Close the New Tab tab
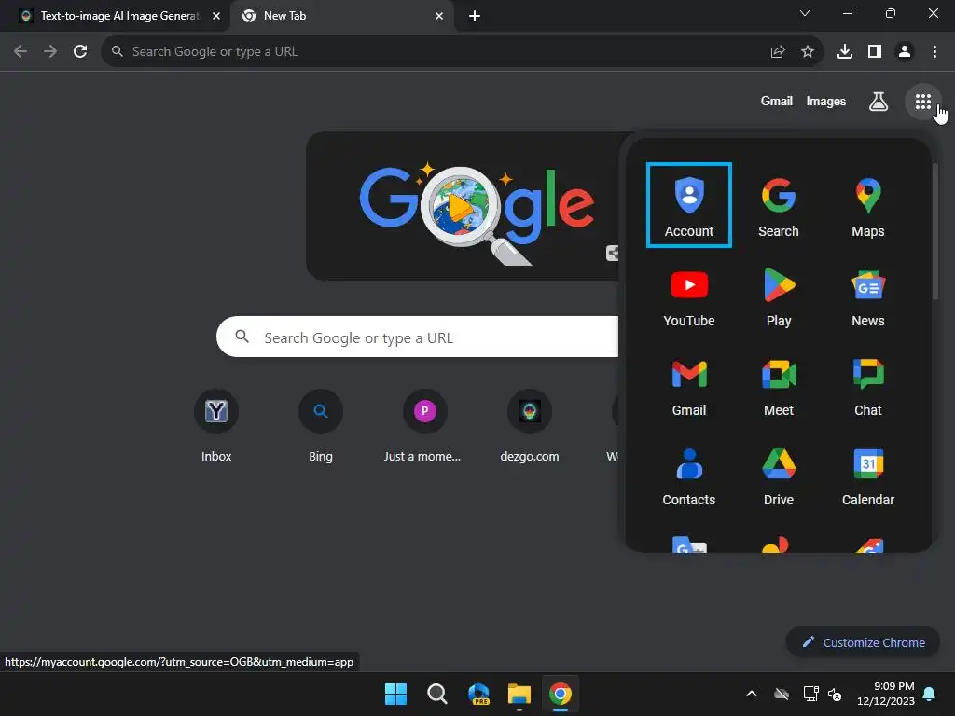This screenshot has height=716, width=955. point(439,16)
